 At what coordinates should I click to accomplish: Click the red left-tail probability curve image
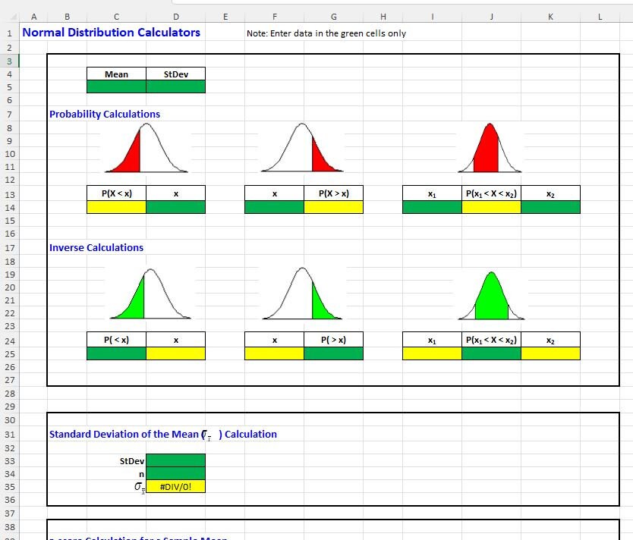tap(146, 148)
